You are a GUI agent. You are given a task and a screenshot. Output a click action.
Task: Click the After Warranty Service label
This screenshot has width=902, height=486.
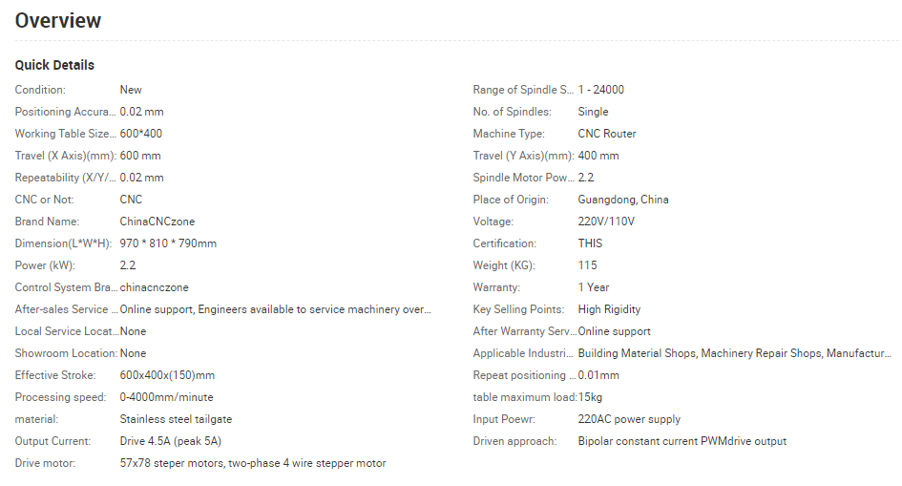pyautogui.click(x=525, y=331)
